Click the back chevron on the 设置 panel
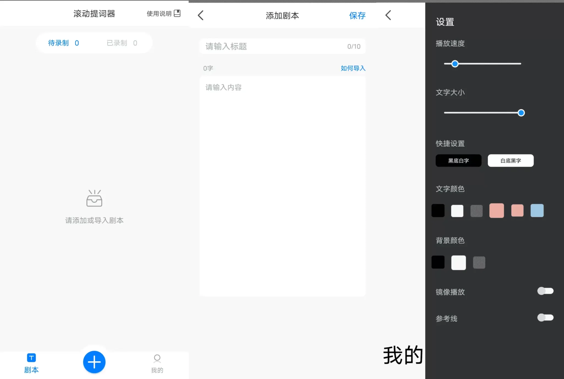The image size is (564, 379). [388, 15]
